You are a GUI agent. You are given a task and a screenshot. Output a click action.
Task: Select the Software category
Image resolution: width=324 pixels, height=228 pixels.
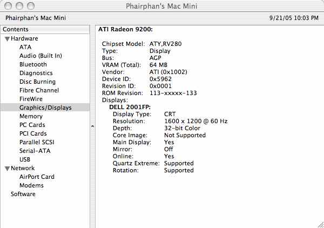coord(23,194)
